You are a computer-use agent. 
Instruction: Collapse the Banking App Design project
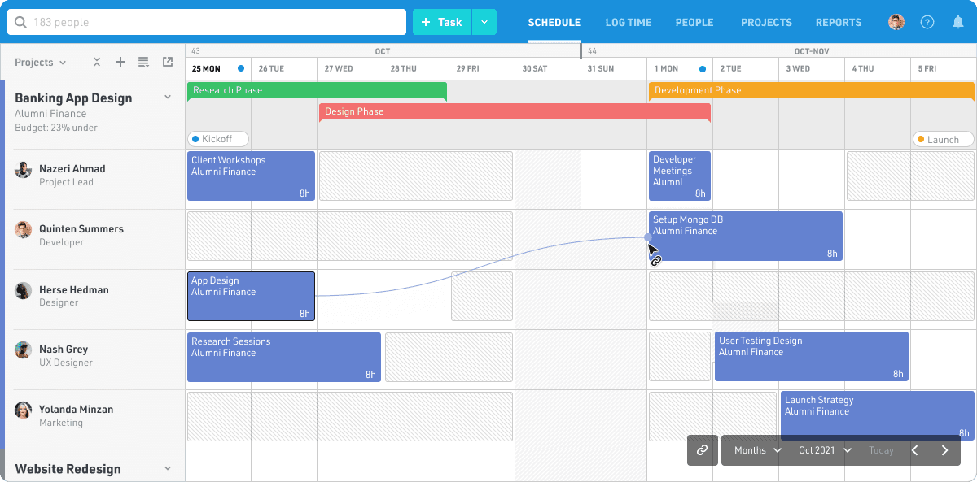[x=168, y=98]
